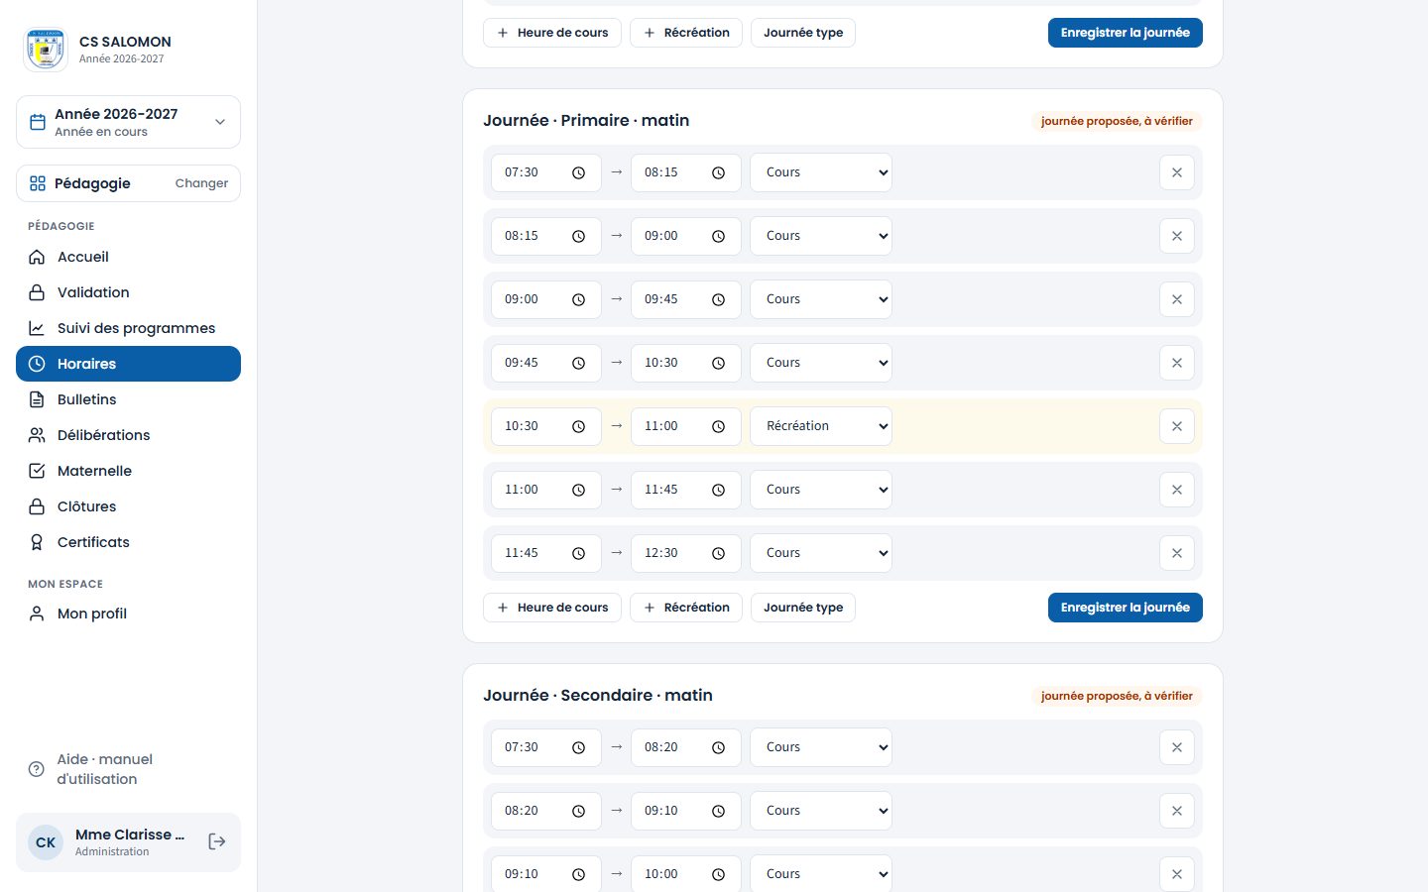Remove the 08:20 to 09:10 Secondaire row
Image resolution: width=1428 pixels, height=892 pixels.
point(1177,811)
